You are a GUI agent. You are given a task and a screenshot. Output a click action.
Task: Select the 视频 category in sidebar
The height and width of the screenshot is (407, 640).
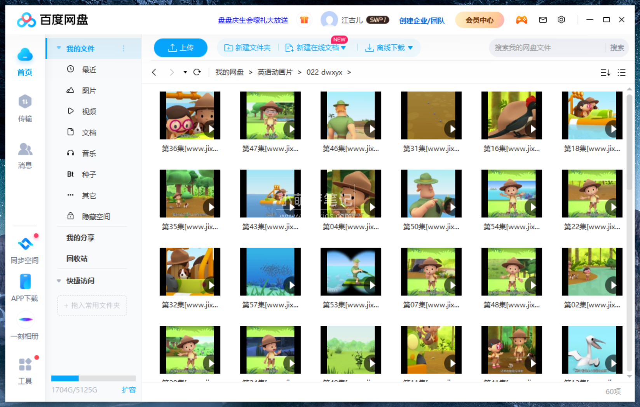pos(89,111)
